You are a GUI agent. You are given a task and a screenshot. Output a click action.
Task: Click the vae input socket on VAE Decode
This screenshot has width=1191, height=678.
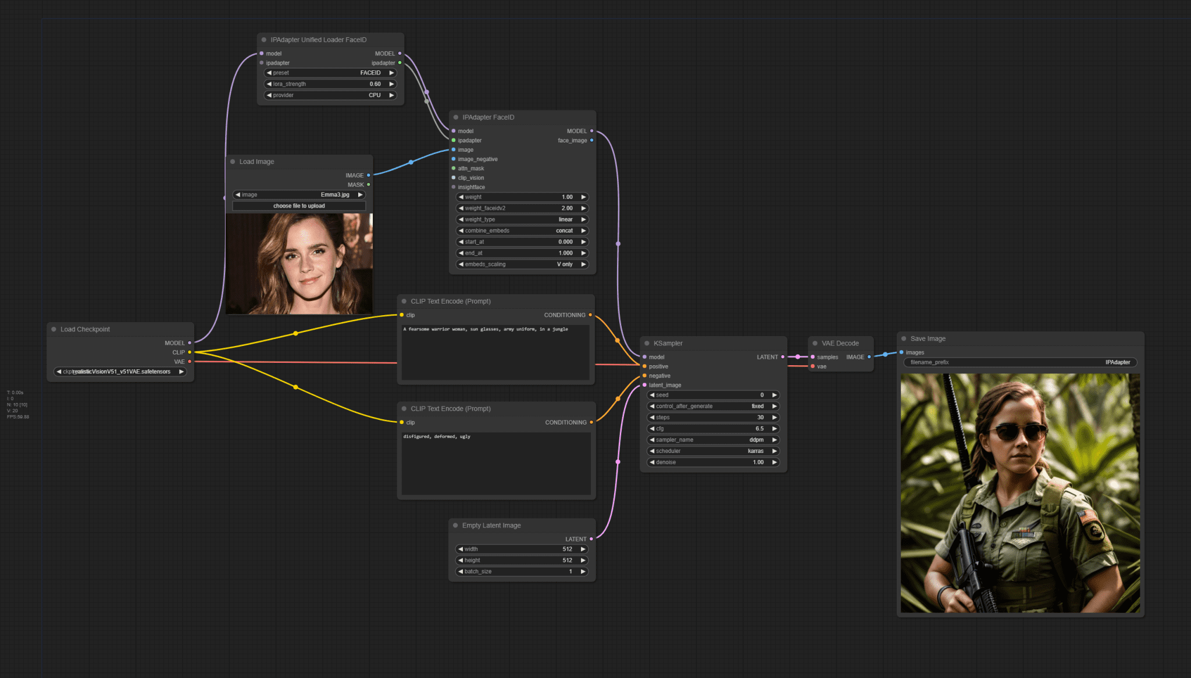812,366
